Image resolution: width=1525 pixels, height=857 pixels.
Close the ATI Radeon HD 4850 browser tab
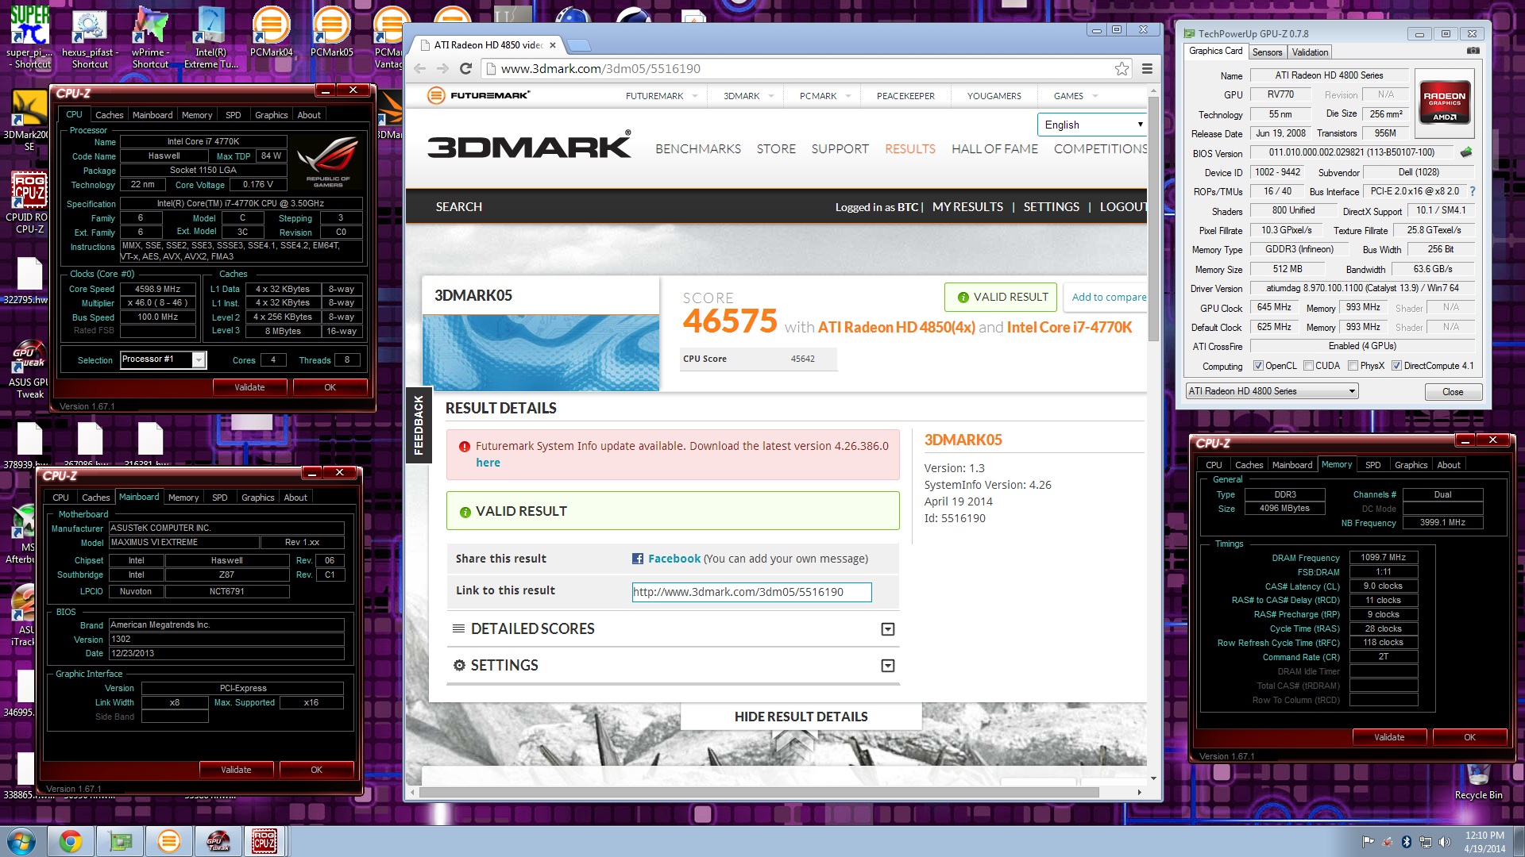tap(553, 45)
